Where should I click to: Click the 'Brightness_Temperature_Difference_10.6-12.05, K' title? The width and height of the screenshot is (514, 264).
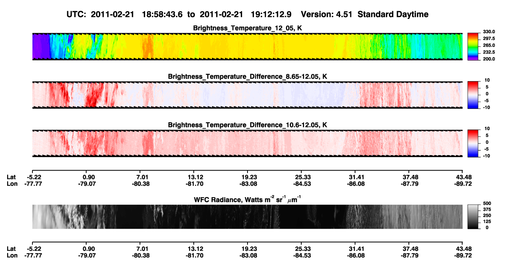(x=248, y=125)
